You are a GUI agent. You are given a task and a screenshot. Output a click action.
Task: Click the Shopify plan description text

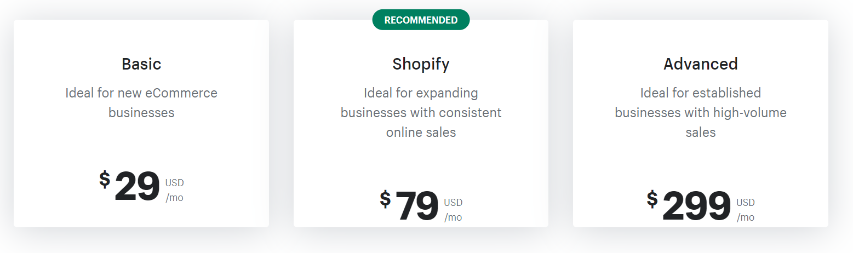click(x=421, y=113)
